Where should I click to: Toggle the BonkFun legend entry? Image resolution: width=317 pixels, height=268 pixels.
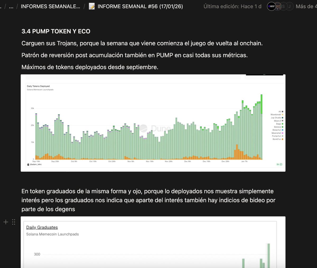[x=277, y=139]
